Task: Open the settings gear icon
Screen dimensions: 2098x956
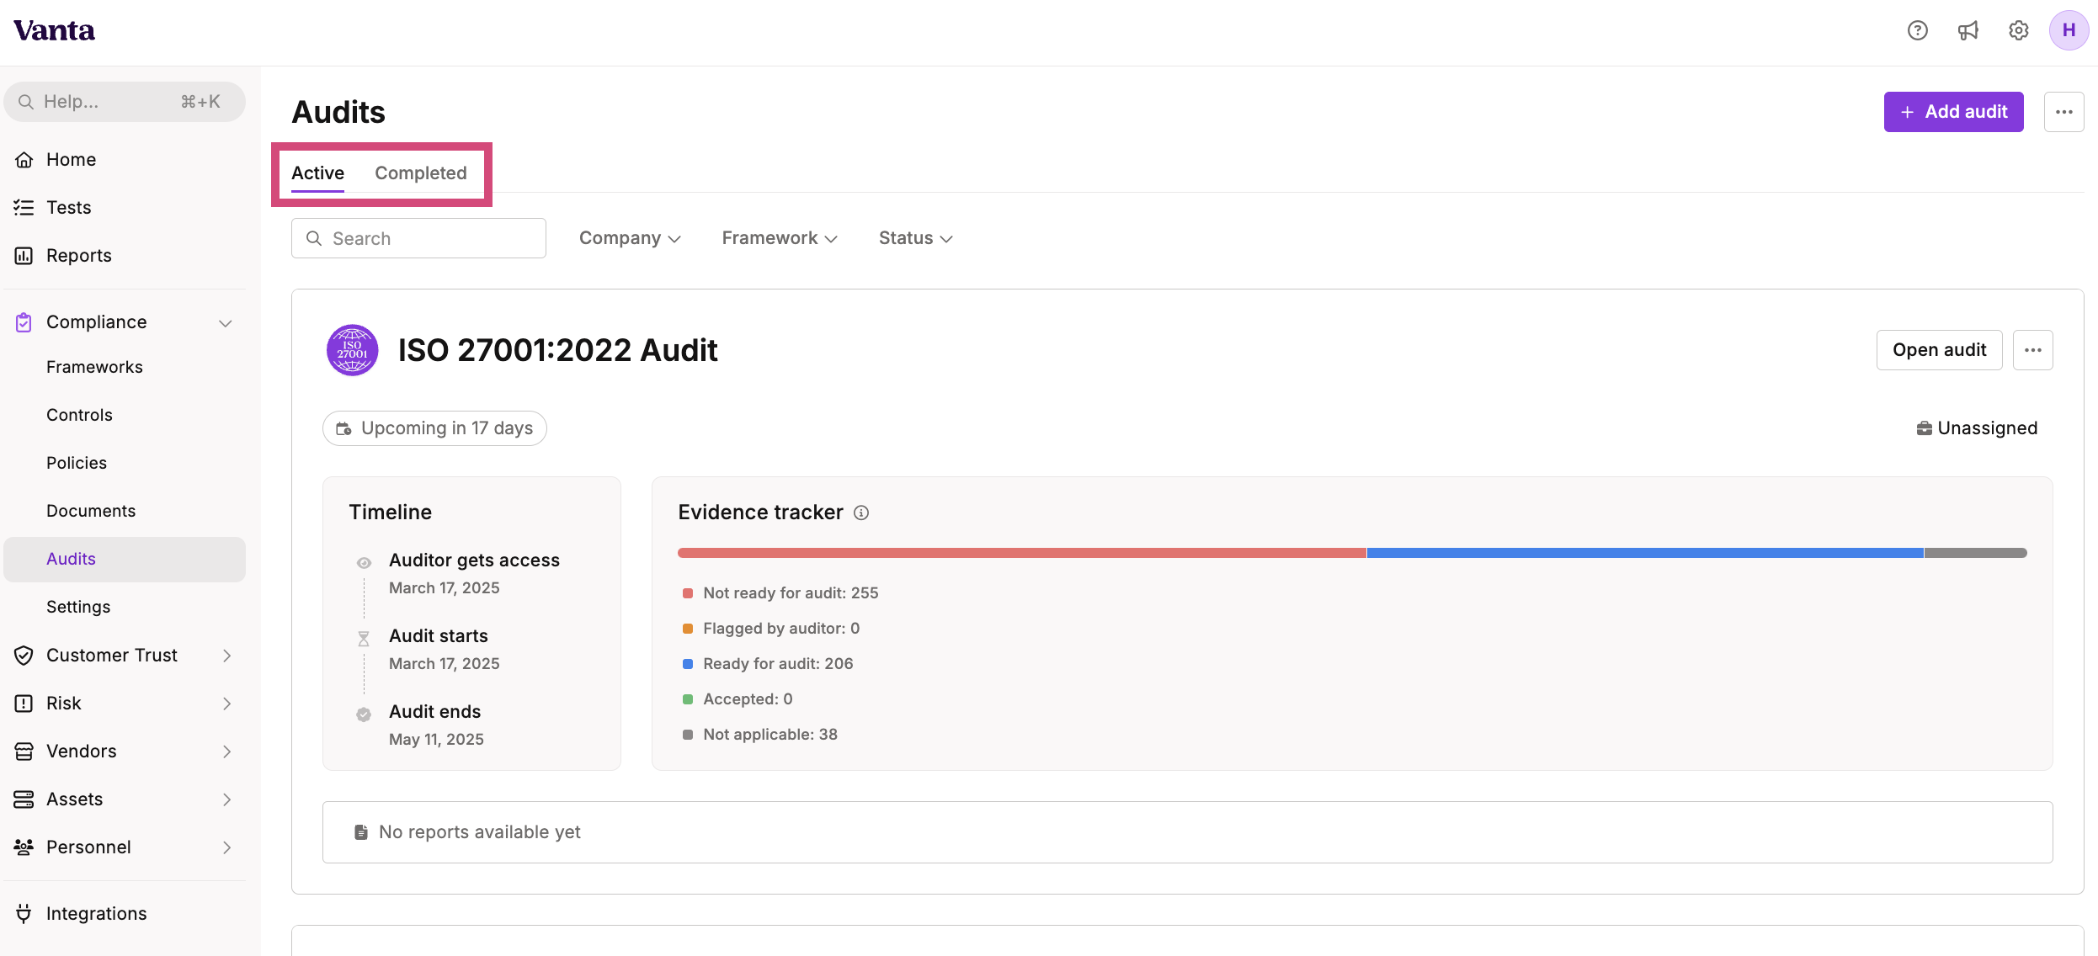Action: click(x=2019, y=31)
